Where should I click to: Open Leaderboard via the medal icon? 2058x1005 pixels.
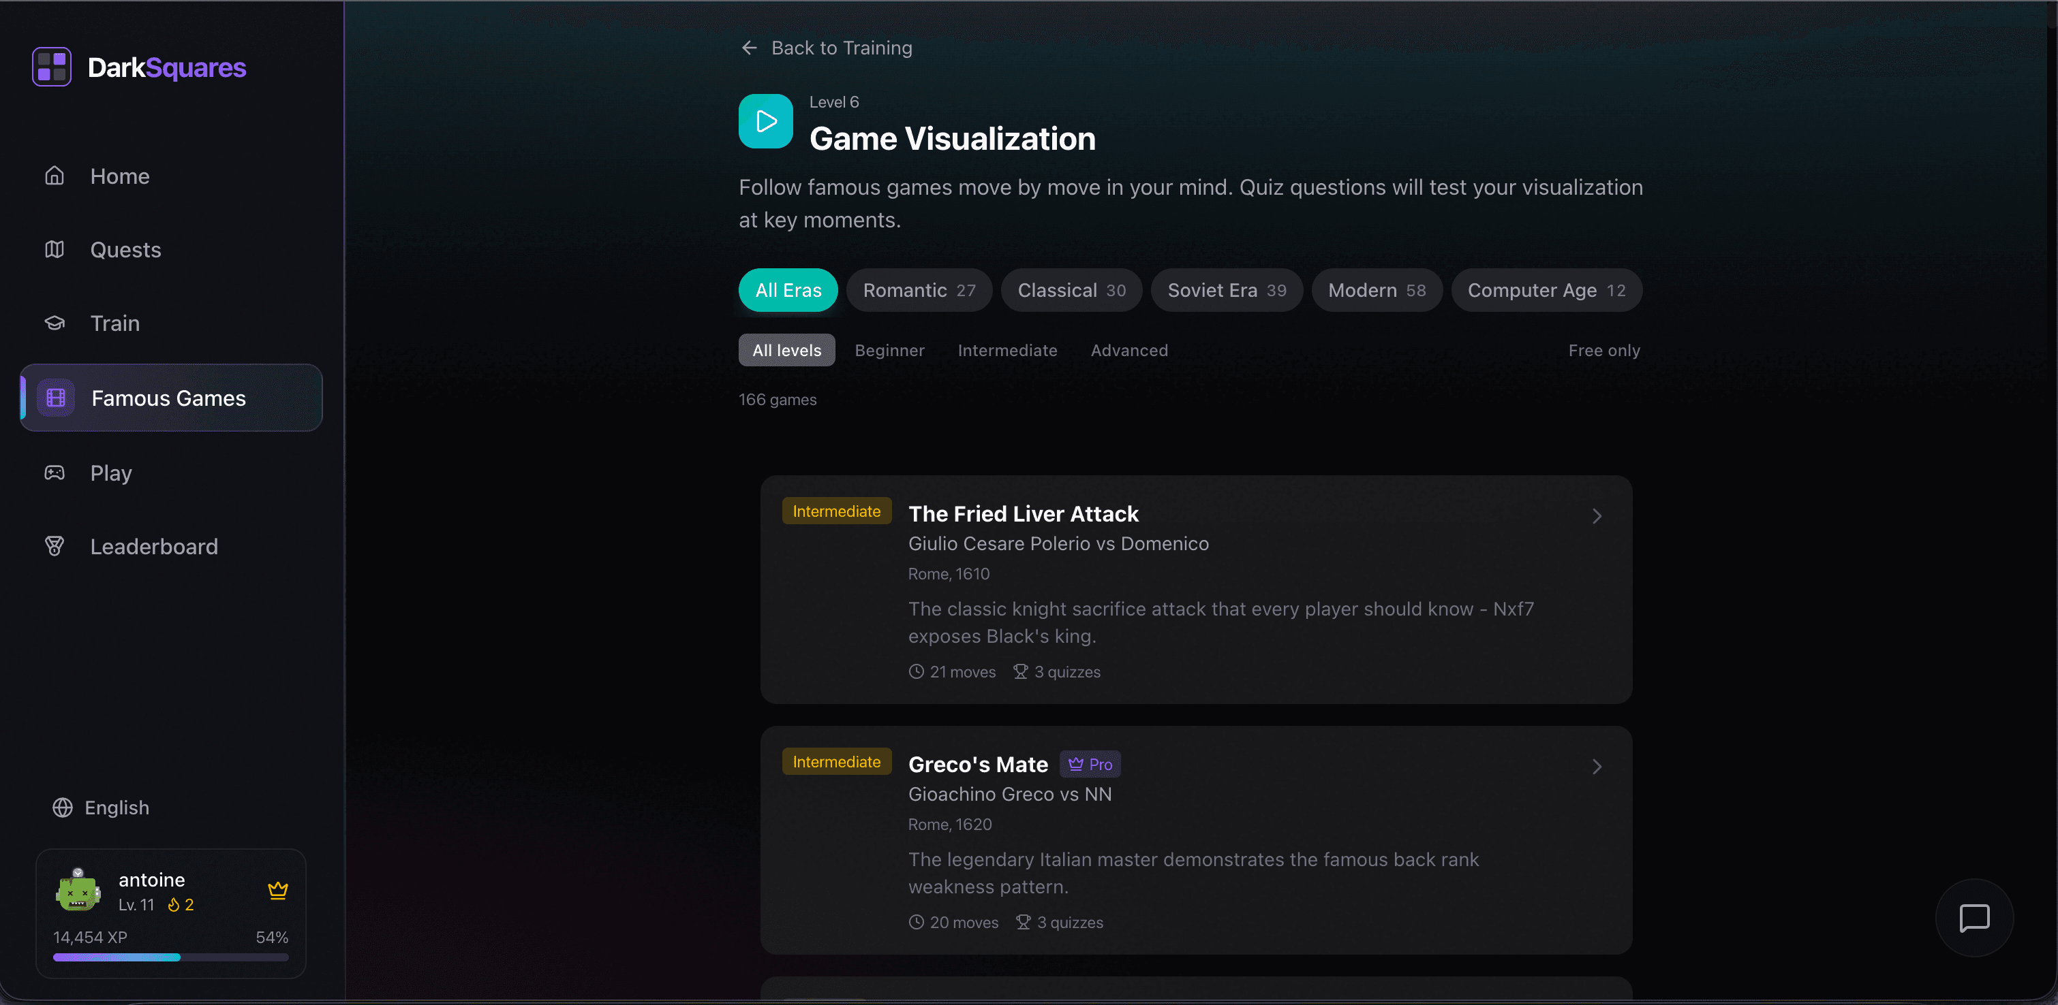pyautogui.click(x=54, y=546)
